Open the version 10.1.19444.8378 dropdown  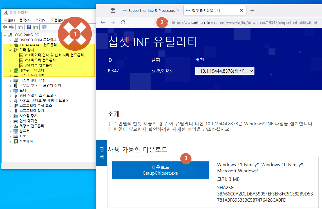[225, 71]
